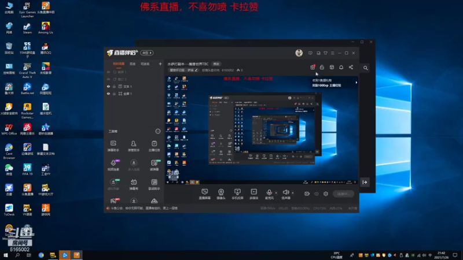Image resolution: width=463 pixels, height=260 pixels.
Task: Click the 多人连麦 tool icon
Action: pos(134,165)
